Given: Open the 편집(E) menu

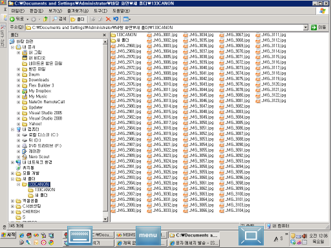Looking at the screenshot, I should pos(36,11).
